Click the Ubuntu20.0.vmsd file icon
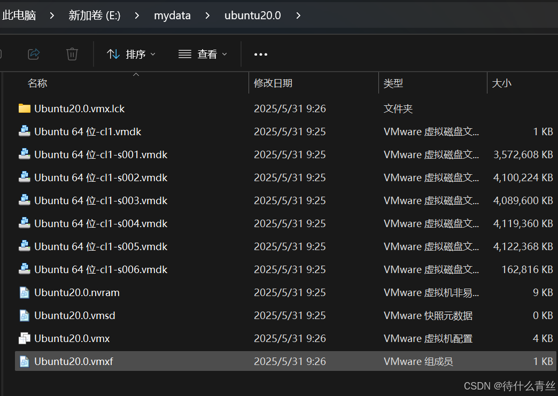Viewport: 558px width, 396px height. 24,315
